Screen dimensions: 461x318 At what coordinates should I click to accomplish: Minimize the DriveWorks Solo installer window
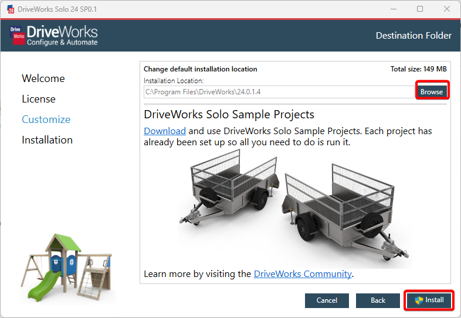(x=394, y=9)
